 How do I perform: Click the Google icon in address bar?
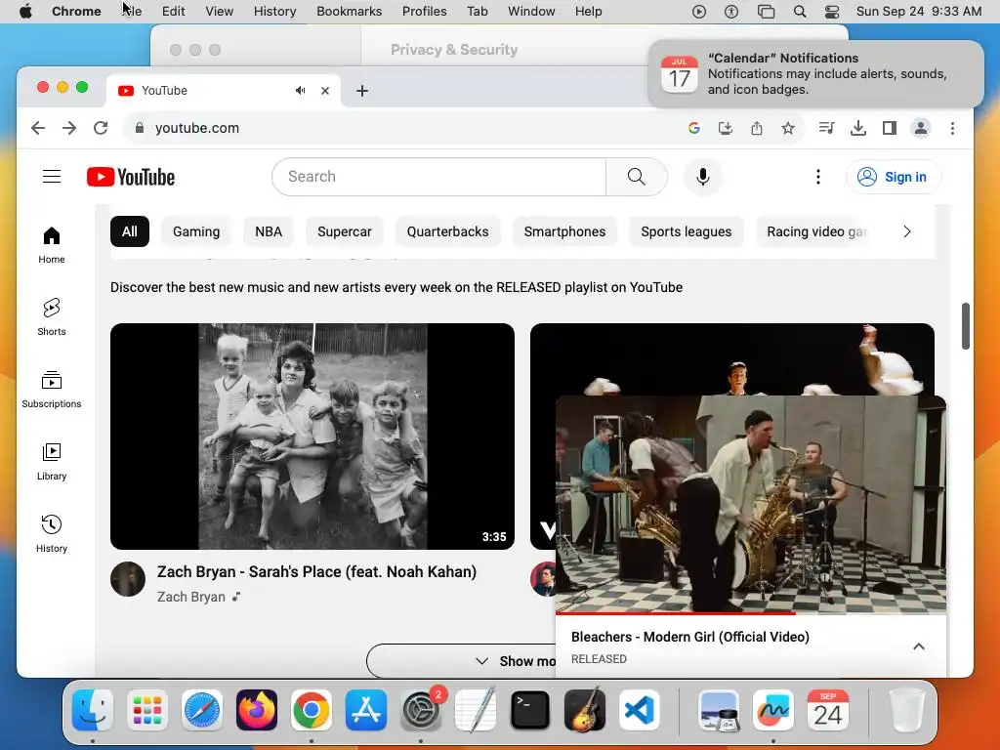694,128
